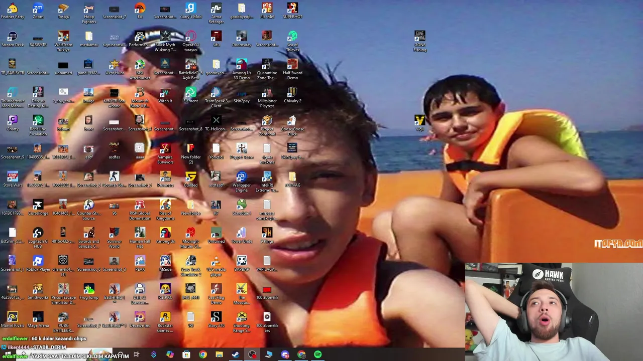The height and width of the screenshot is (361, 643).
Task: Select the Goose Goose Duck icon
Action: coord(292,126)
